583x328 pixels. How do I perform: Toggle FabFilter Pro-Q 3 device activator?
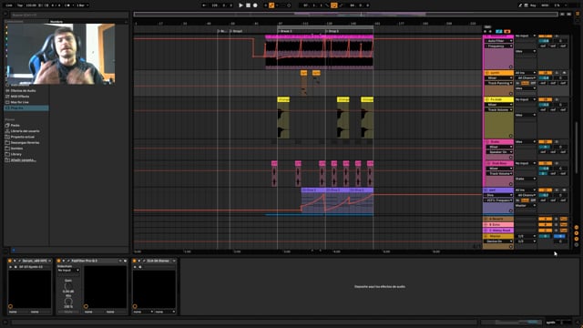[58, 261]
